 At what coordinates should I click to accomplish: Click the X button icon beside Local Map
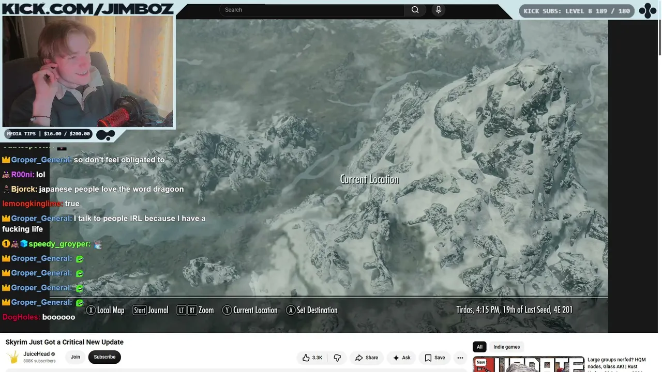coord(91,310)
